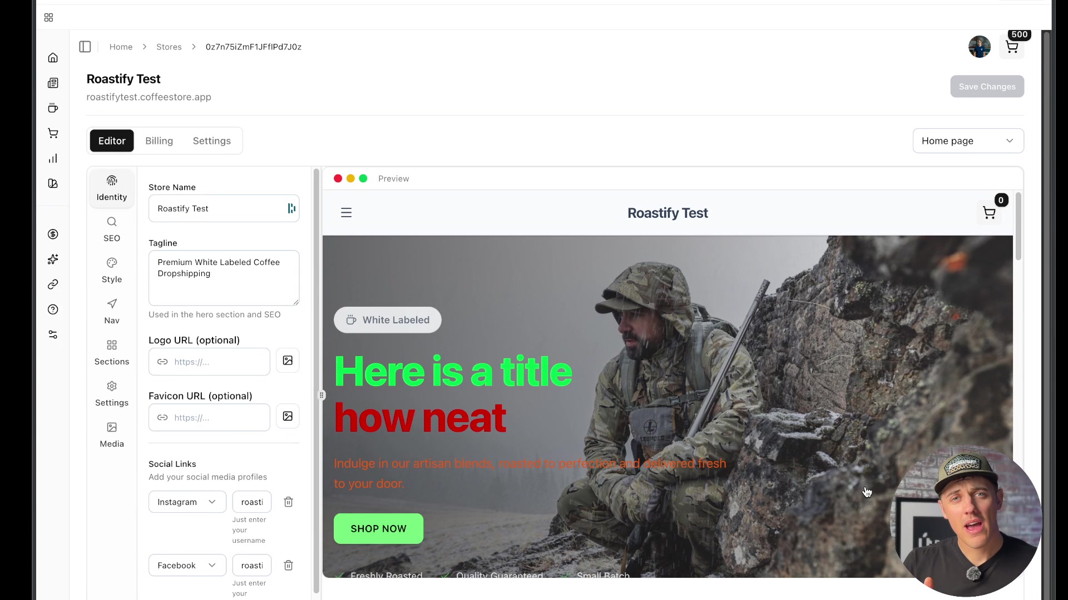
Task: Open the hamburger menu in the preview
Action: coord(346,213)
